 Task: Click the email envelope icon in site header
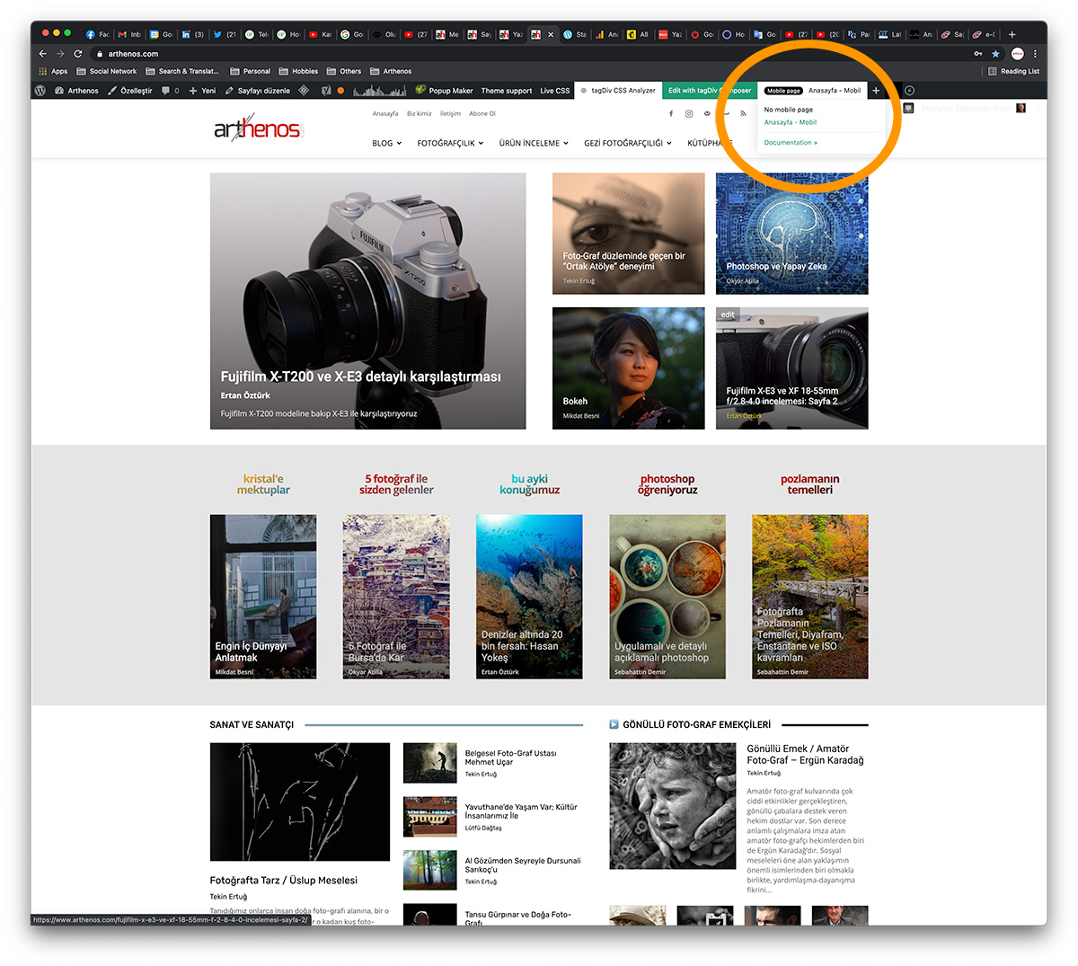[x=707, y=114]
